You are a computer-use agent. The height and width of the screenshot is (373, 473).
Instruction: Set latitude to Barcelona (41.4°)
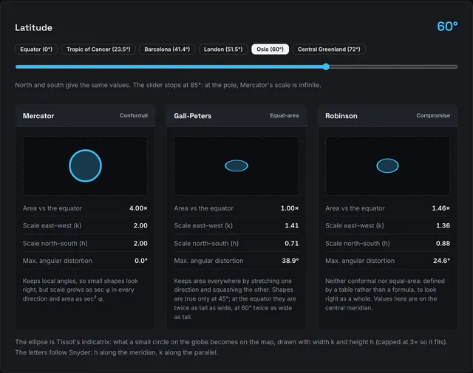click(167, 49)
